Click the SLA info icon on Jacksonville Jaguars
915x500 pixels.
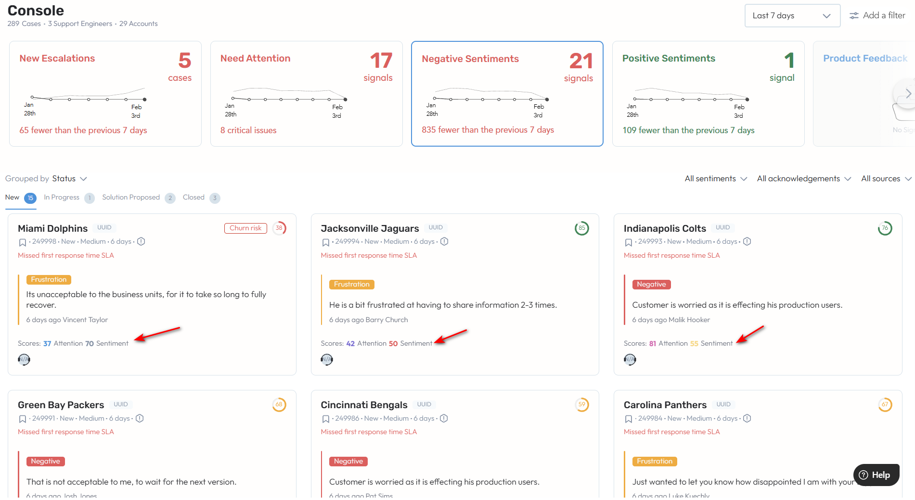click(444, 241)
